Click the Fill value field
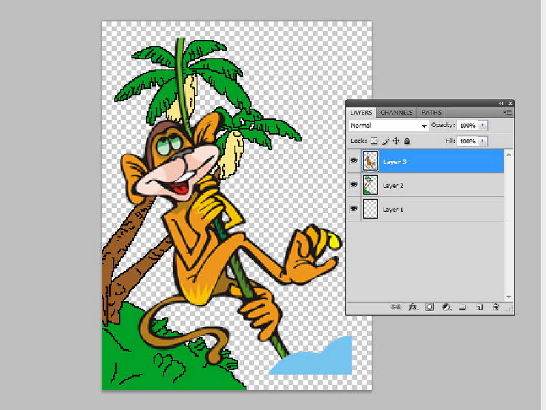Viewport: 546px width, 410px height. [x=468, y=141]
